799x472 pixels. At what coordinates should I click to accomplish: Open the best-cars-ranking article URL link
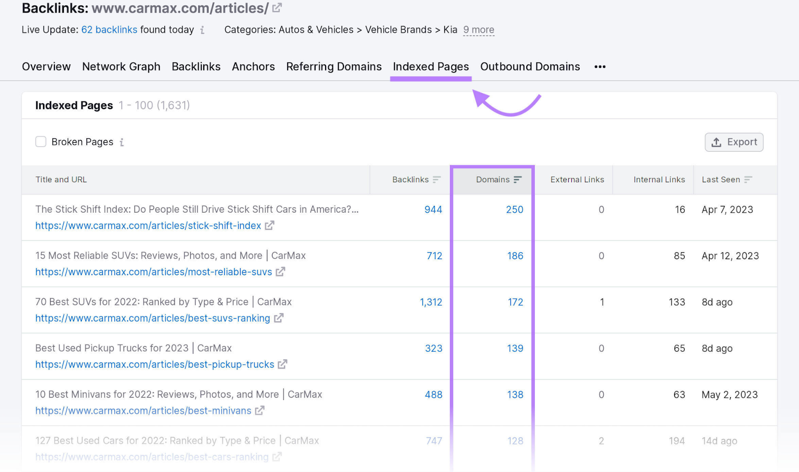click(151, 457)
